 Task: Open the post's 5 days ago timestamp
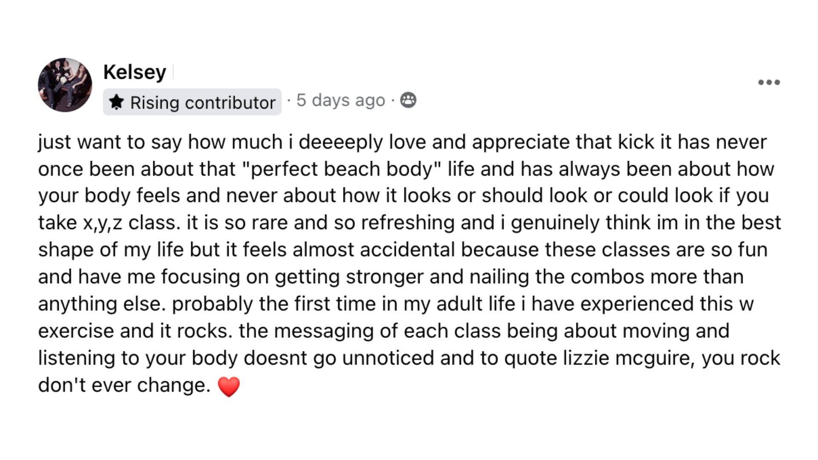[340, 100]
